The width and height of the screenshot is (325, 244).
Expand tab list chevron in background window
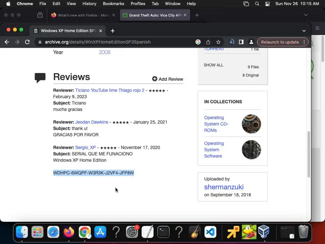coord(306,15)
